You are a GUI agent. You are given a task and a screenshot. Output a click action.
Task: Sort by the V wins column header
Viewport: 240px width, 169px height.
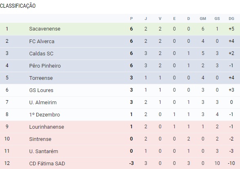(x=160, y=19)
